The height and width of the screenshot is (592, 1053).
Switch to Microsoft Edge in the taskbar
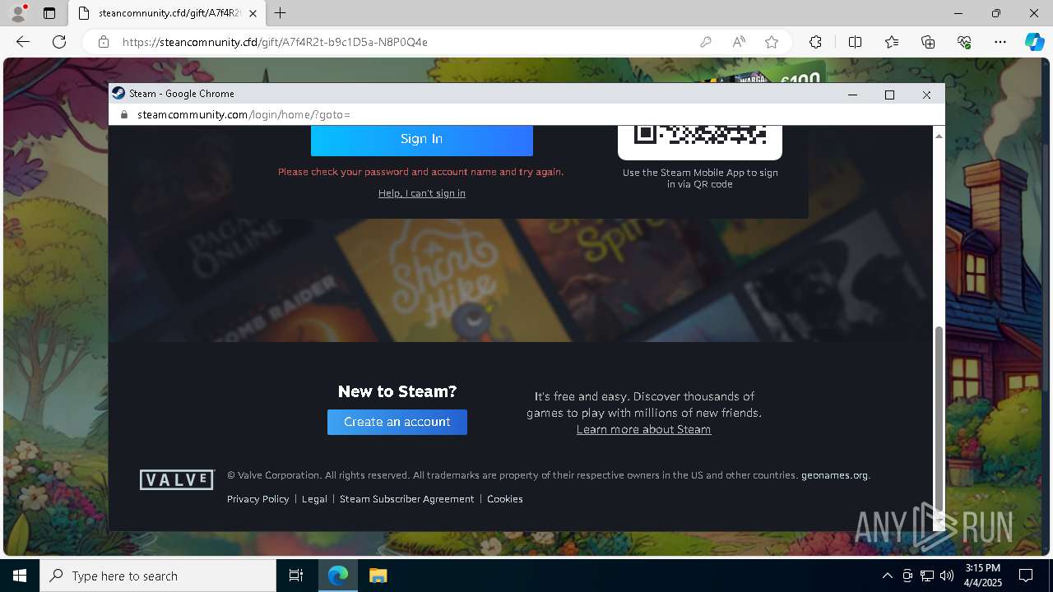[x=338, y=576]
